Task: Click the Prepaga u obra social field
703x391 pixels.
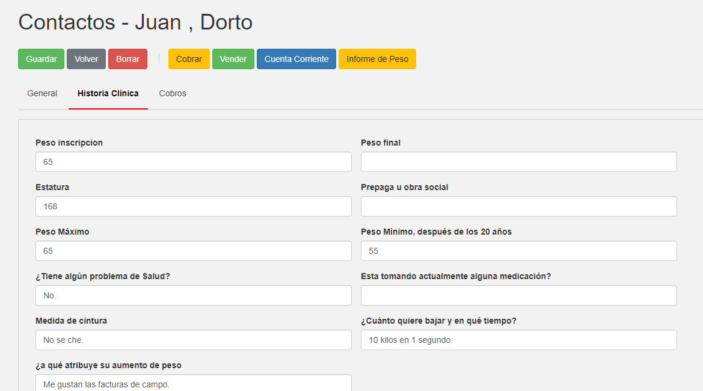Action: pos(518,206)
